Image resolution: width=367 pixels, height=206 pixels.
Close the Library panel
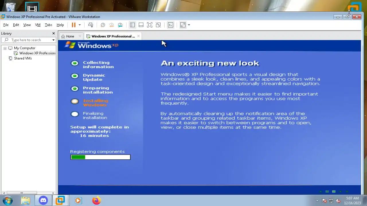[53, 33]
